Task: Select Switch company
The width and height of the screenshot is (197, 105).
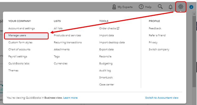Action: click(159, 49)
